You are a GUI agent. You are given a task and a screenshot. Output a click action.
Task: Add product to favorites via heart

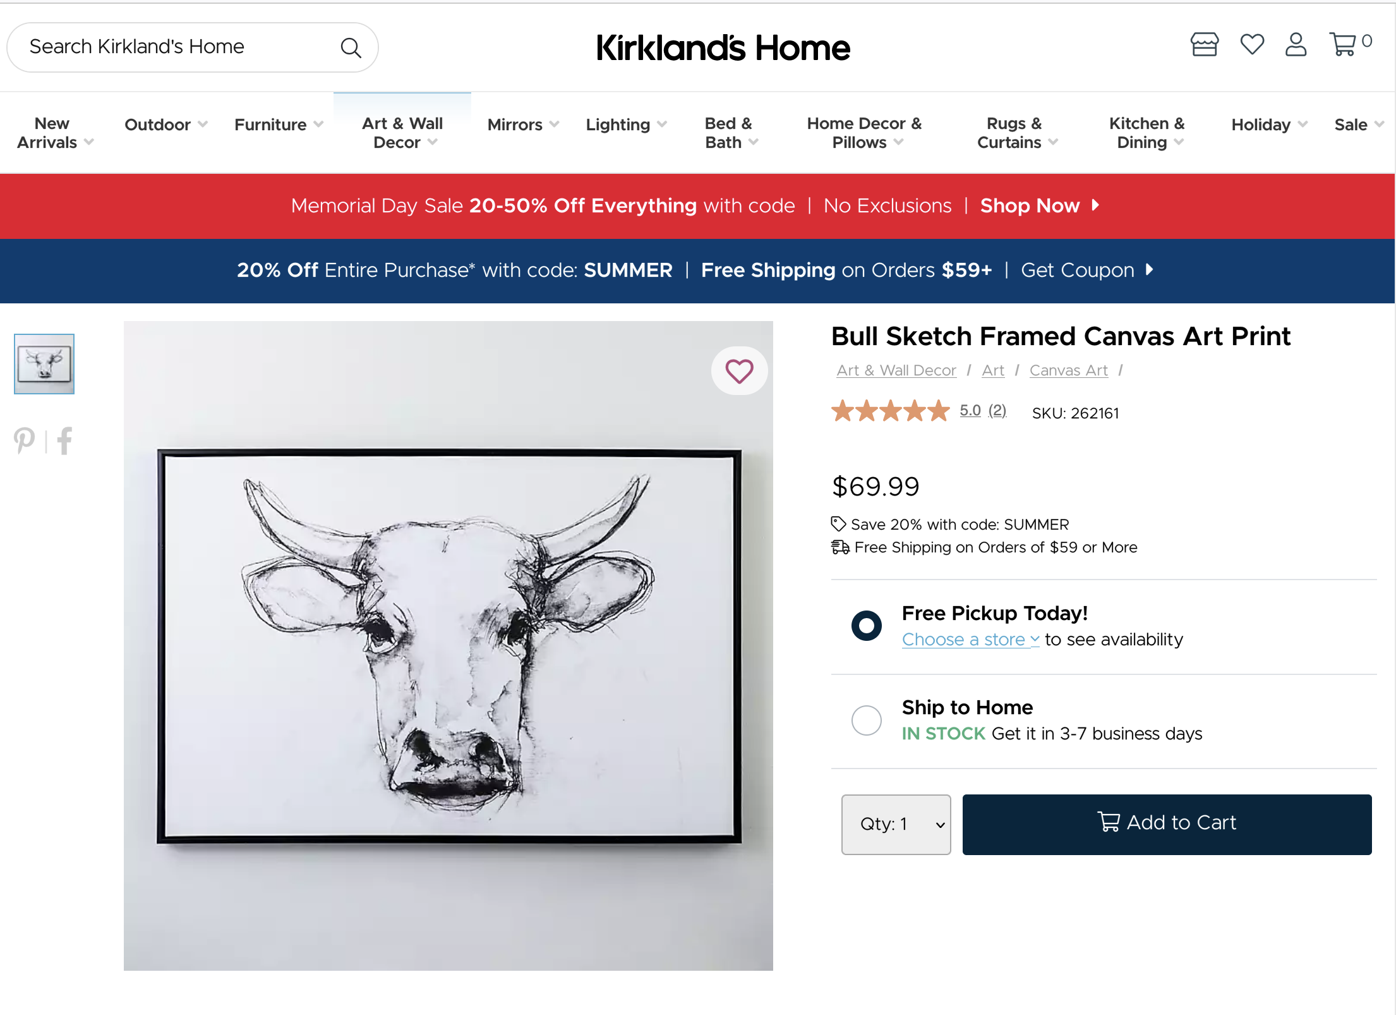(739, 371)
